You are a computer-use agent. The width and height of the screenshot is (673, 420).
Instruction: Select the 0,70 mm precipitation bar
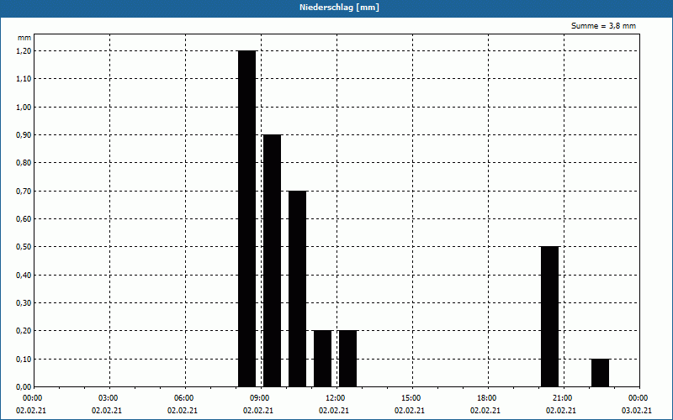pyautogui.click(x=298, y=289)
